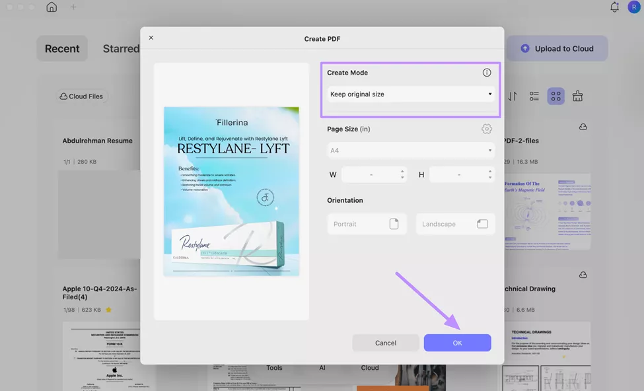Screen dimensions: 644x391
Task: Toggle the starred marker on Apple 10-Q file
Action: [x=107, y=308]
